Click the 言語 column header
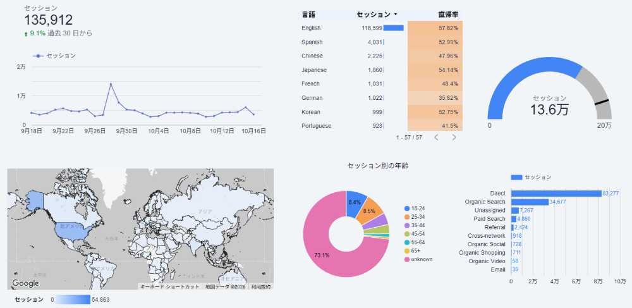Screen dimensions: 632x308 pyautogui.click(x=308, y=15)
